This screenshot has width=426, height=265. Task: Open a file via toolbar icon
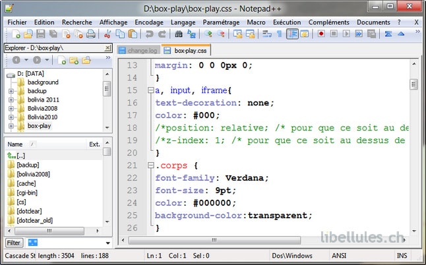[x=28, y=34]
